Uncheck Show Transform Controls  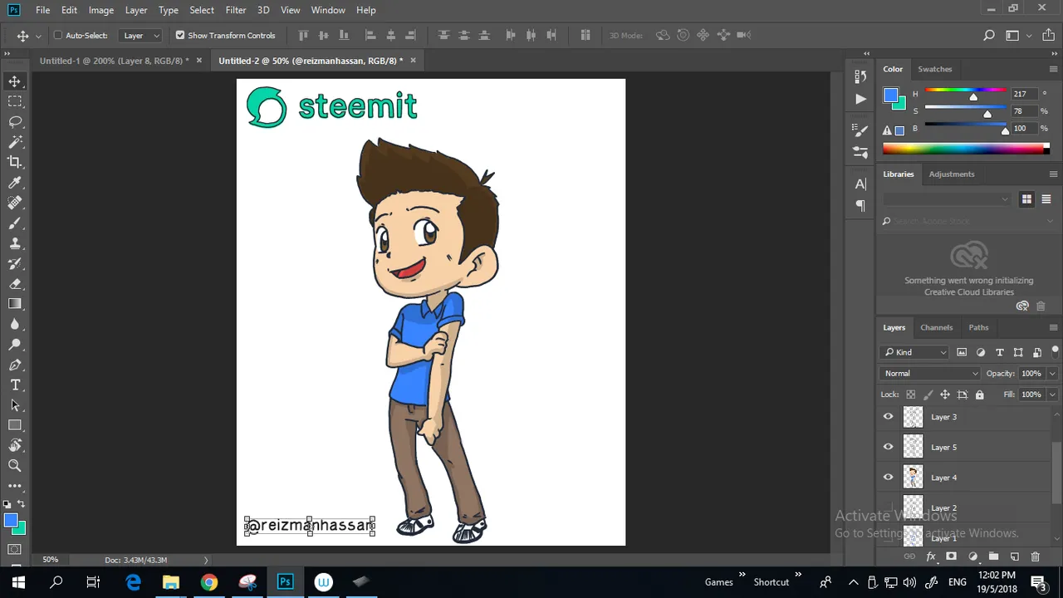[180, 35]
